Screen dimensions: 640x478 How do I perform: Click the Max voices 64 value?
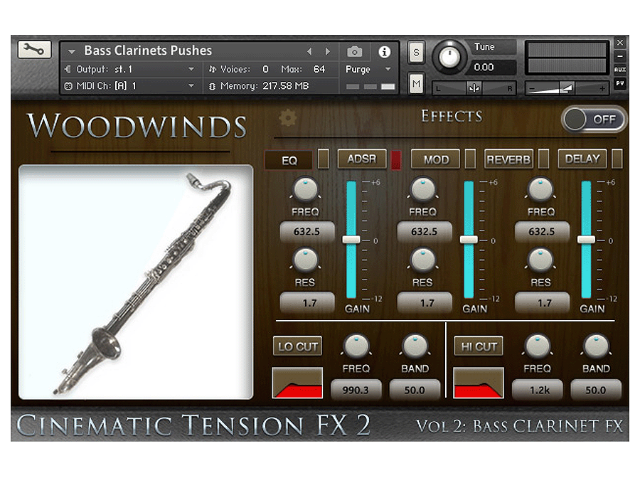click(x=319, y=70)
